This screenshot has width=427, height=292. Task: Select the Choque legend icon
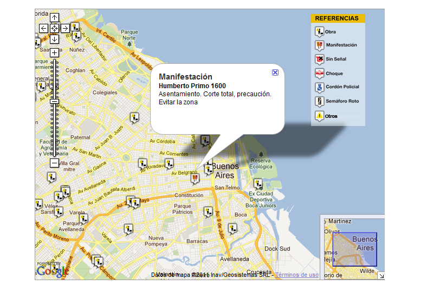tap(319, 74)
